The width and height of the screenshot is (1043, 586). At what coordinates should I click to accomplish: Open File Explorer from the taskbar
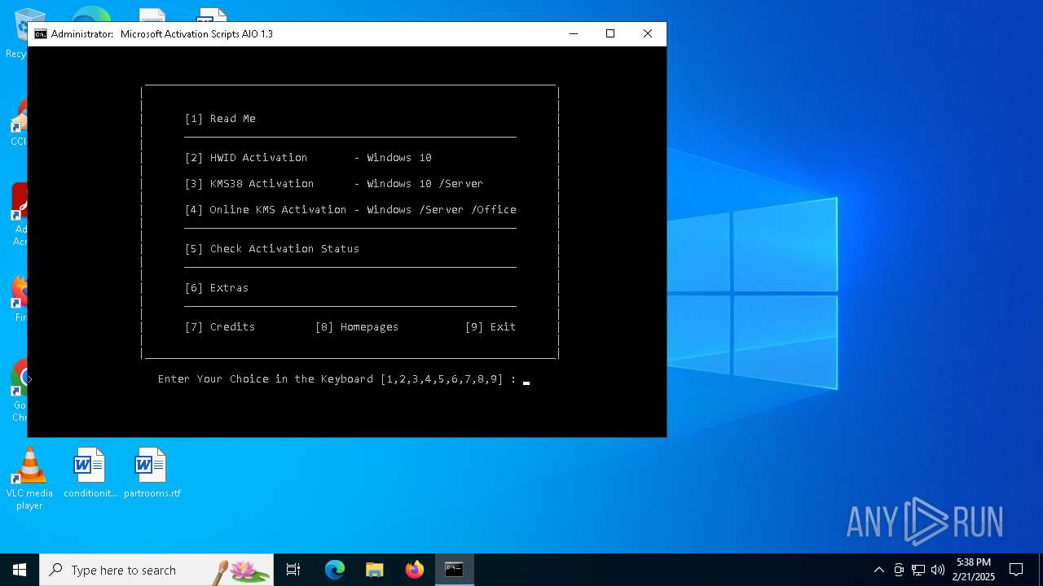click(x=375, y=570)
